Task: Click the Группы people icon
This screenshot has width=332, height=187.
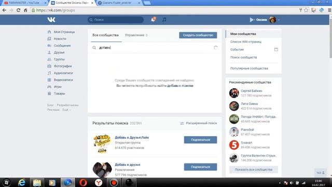Action: point(49,59)
